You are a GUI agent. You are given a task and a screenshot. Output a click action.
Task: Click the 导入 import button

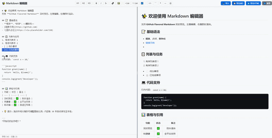click(225, 3)
